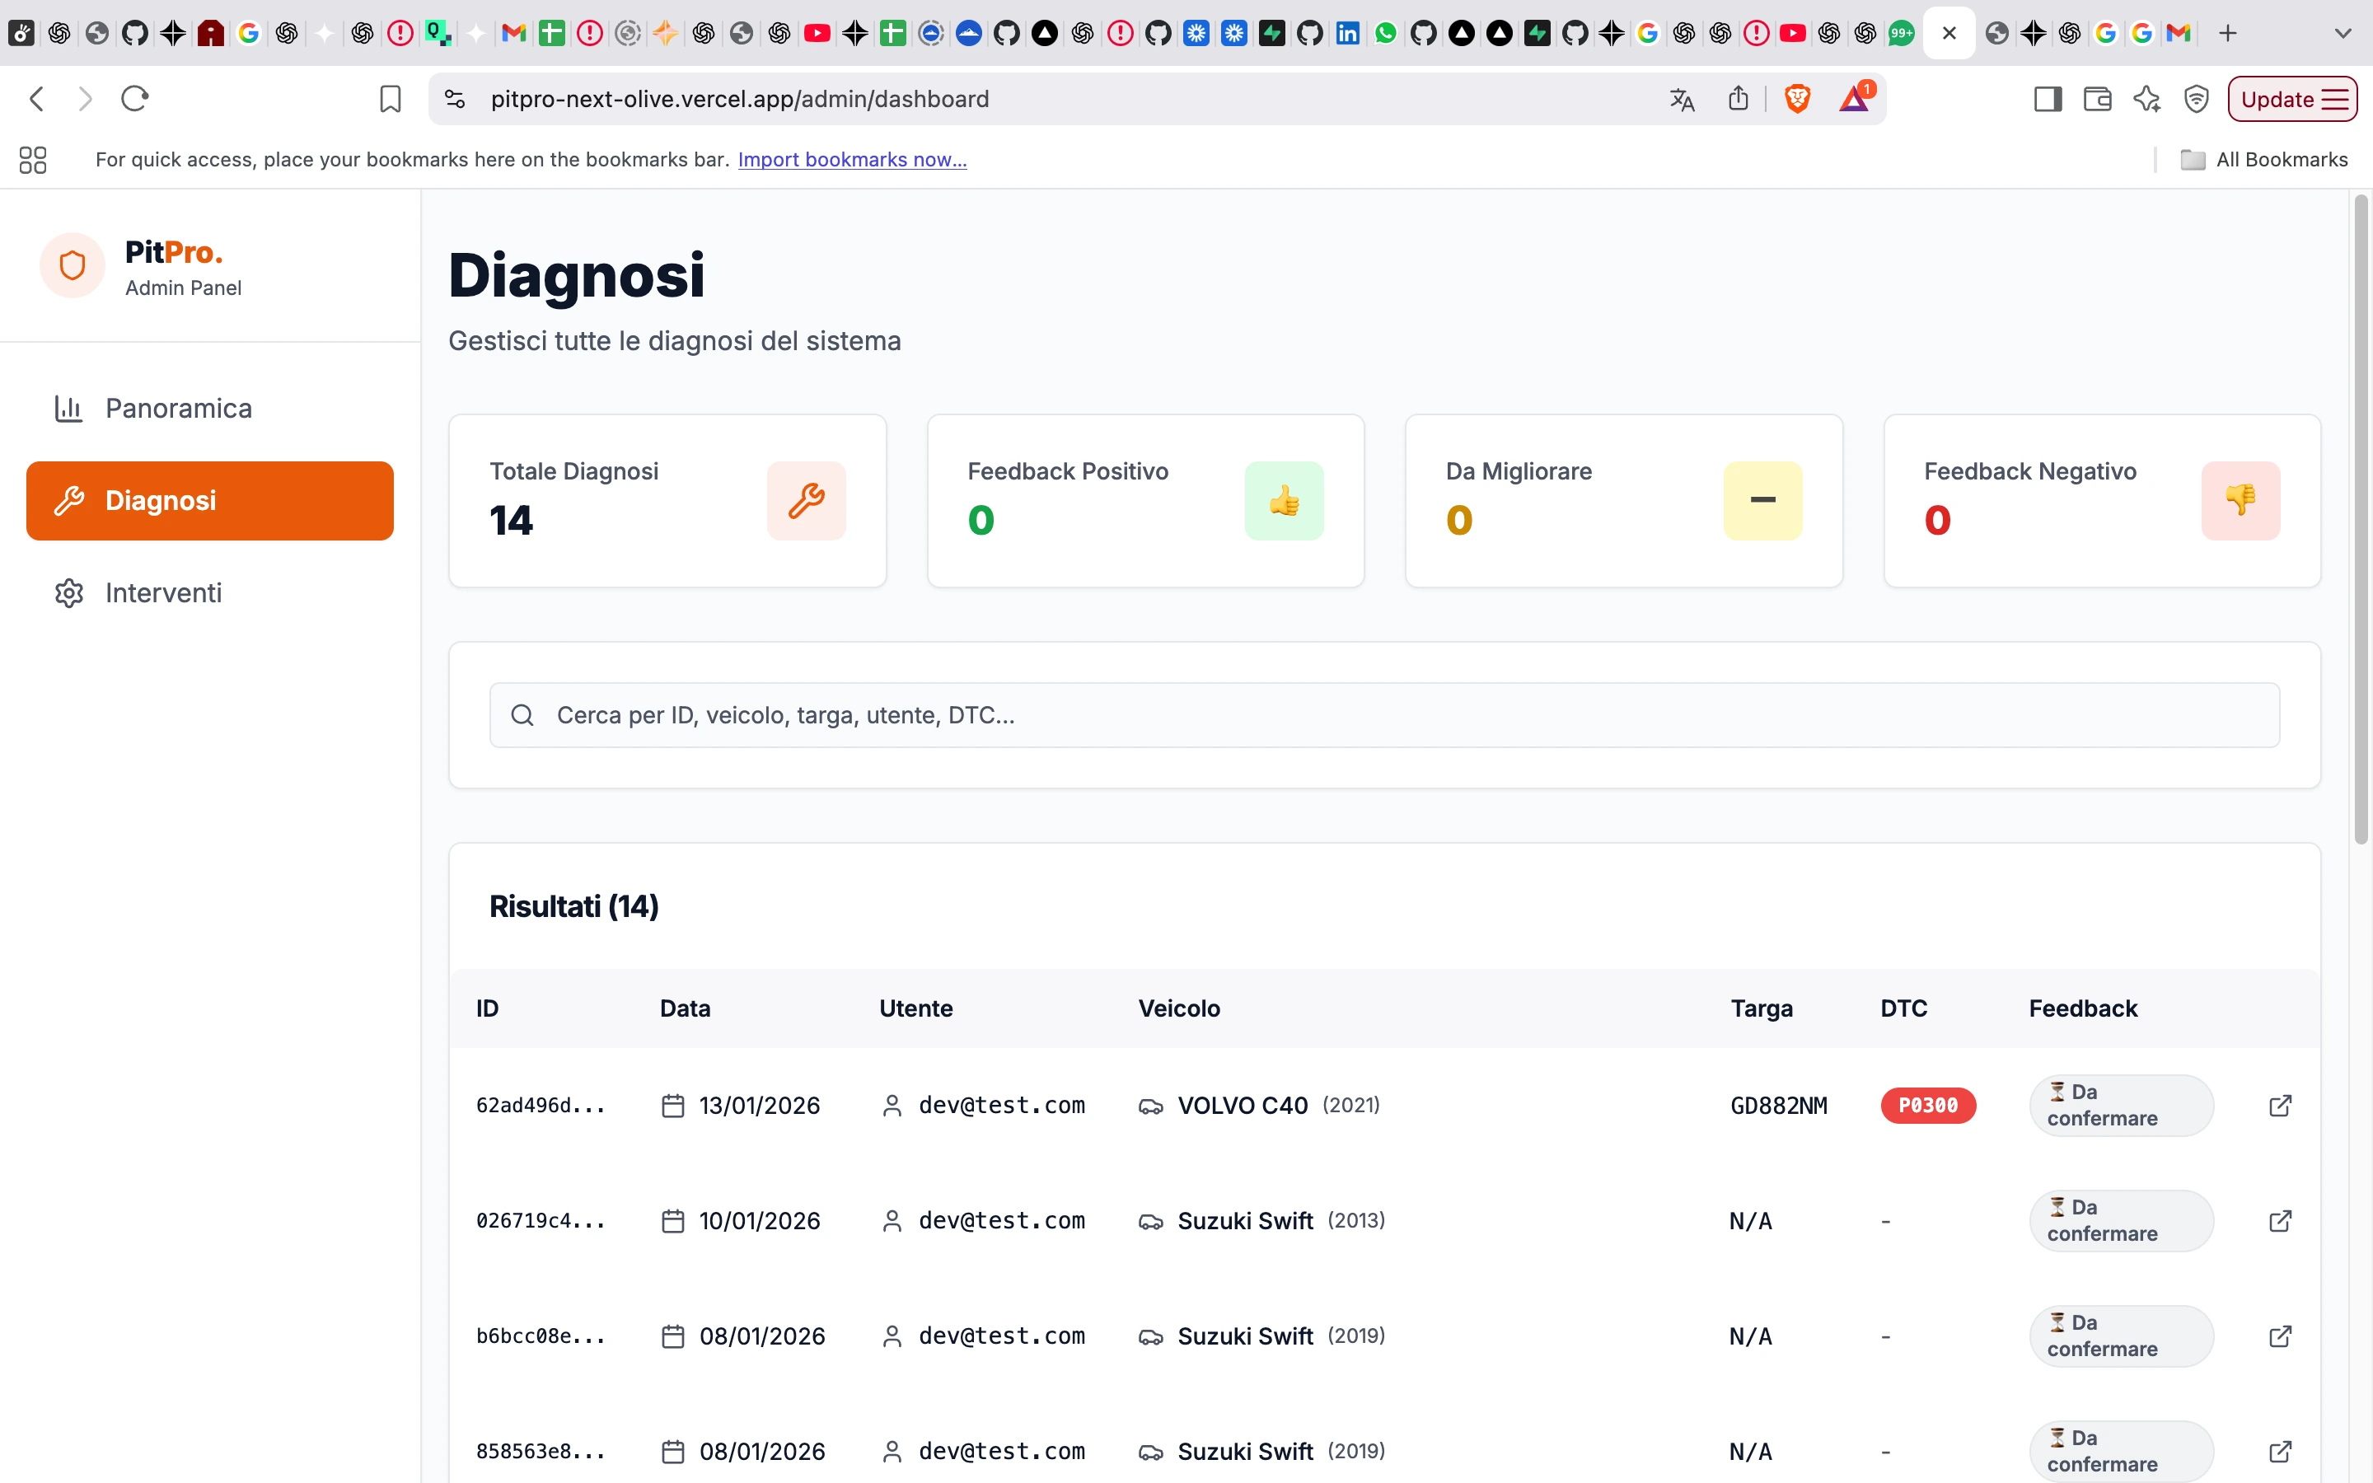2373x1483 pixels.
Task: Focus the Cerca per ID search field
Action: coord(1383,715)
